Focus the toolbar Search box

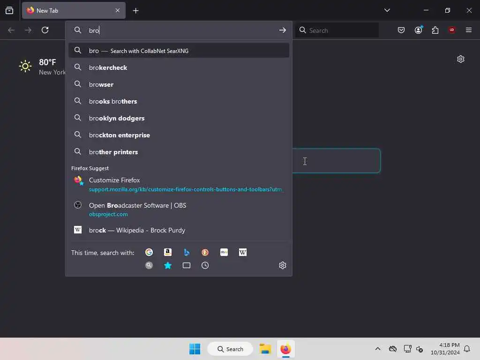337,30
